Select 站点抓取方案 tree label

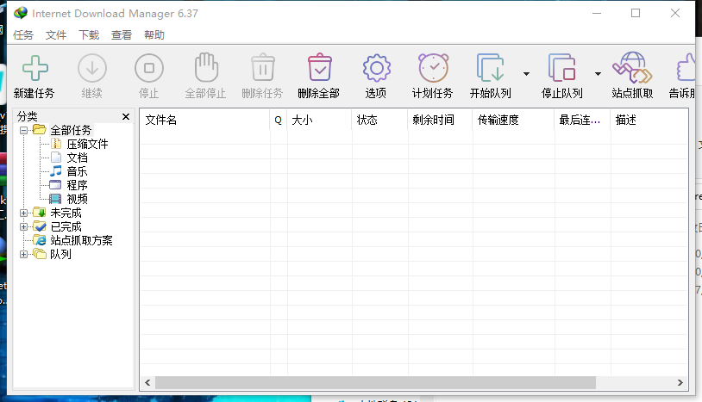pos(81,241)
